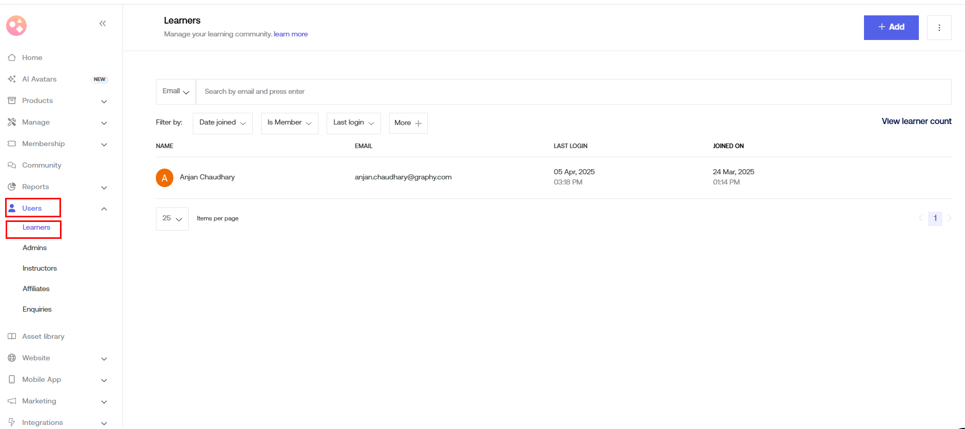Click the Home icon in sidebar

pos(12,57)
